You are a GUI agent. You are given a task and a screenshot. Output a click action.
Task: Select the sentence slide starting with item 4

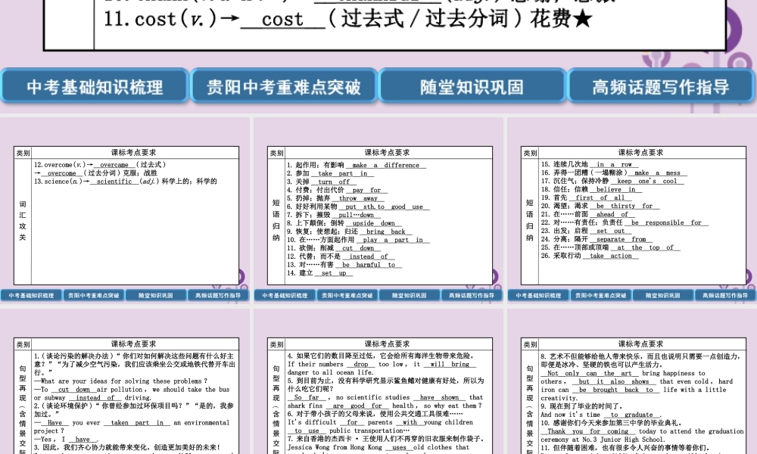click(x=378, y=381)
